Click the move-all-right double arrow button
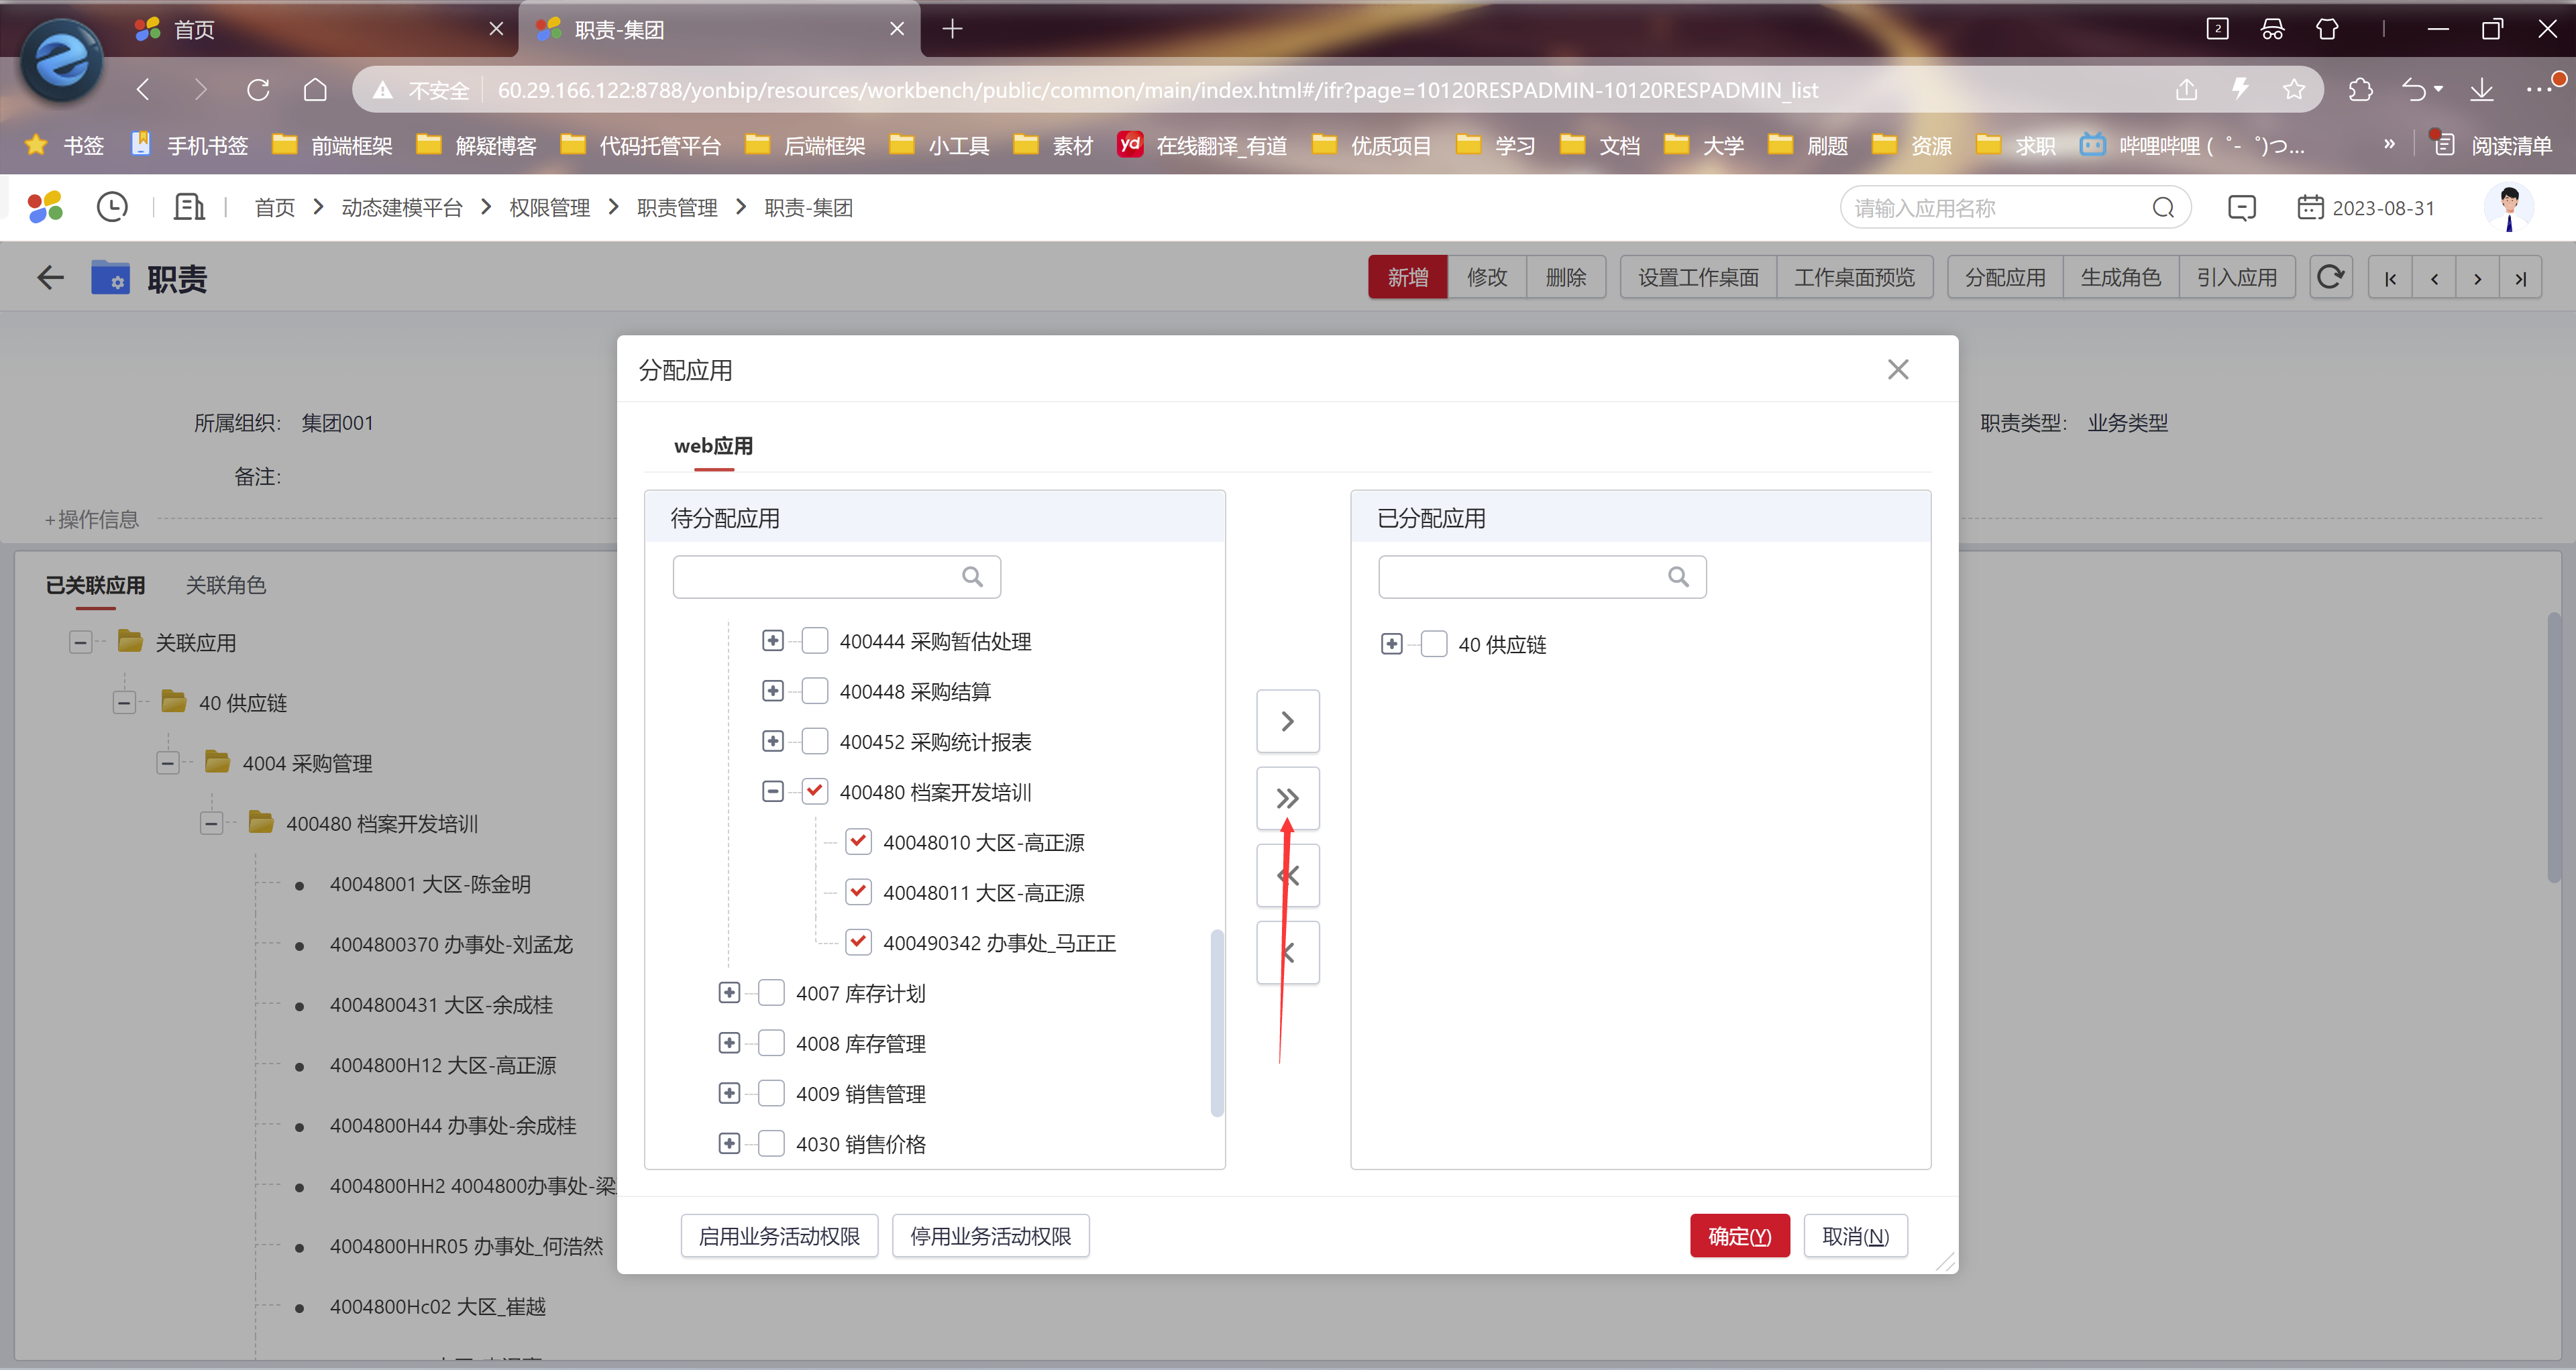The width and height of the screenshot is (2576, 1370). [x=1287, y=797]
